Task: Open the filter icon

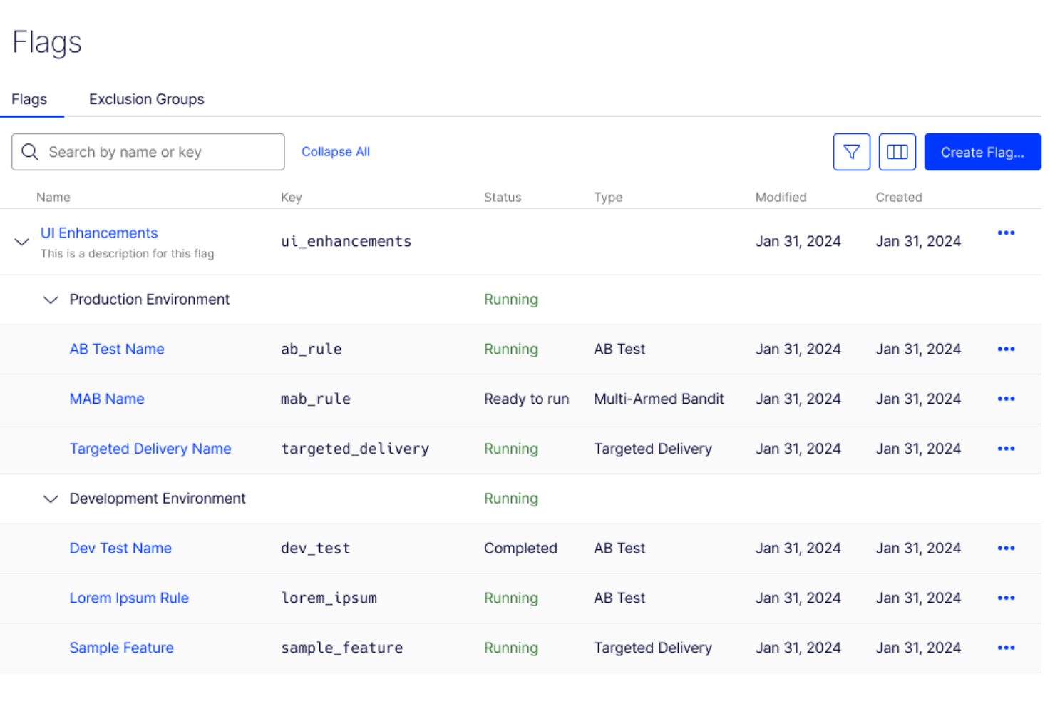Action: 851,151
